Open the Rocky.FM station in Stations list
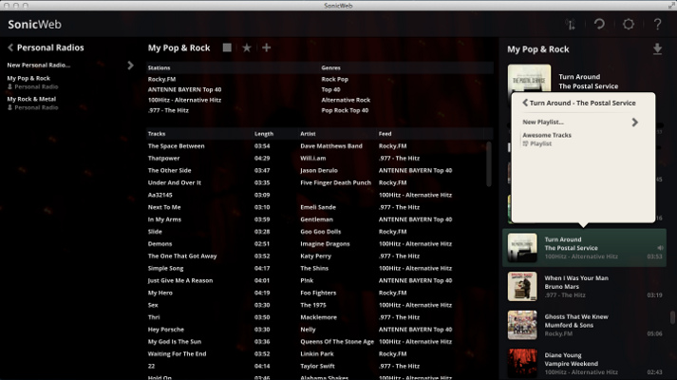677x380 pixels. point(164,79)
